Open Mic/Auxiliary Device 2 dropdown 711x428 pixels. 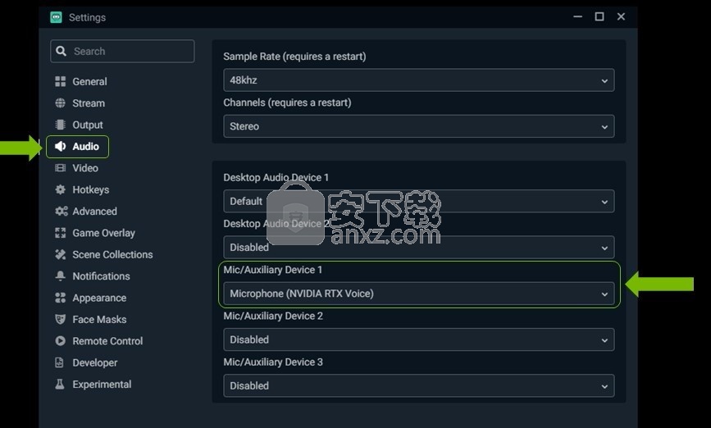pyautogui.click(x=419, y=339)
